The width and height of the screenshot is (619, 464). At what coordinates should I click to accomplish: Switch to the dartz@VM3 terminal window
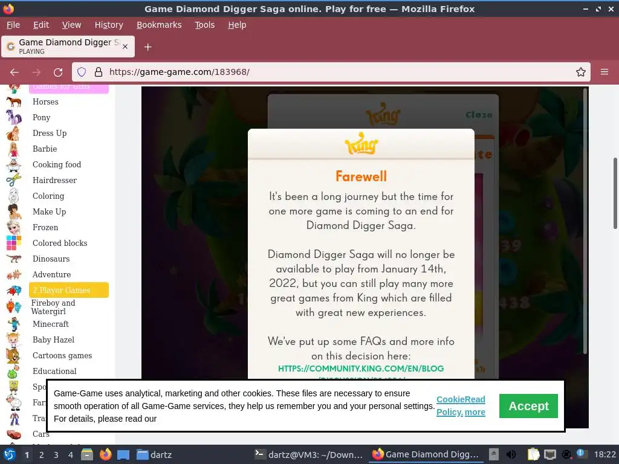(308, 454)
